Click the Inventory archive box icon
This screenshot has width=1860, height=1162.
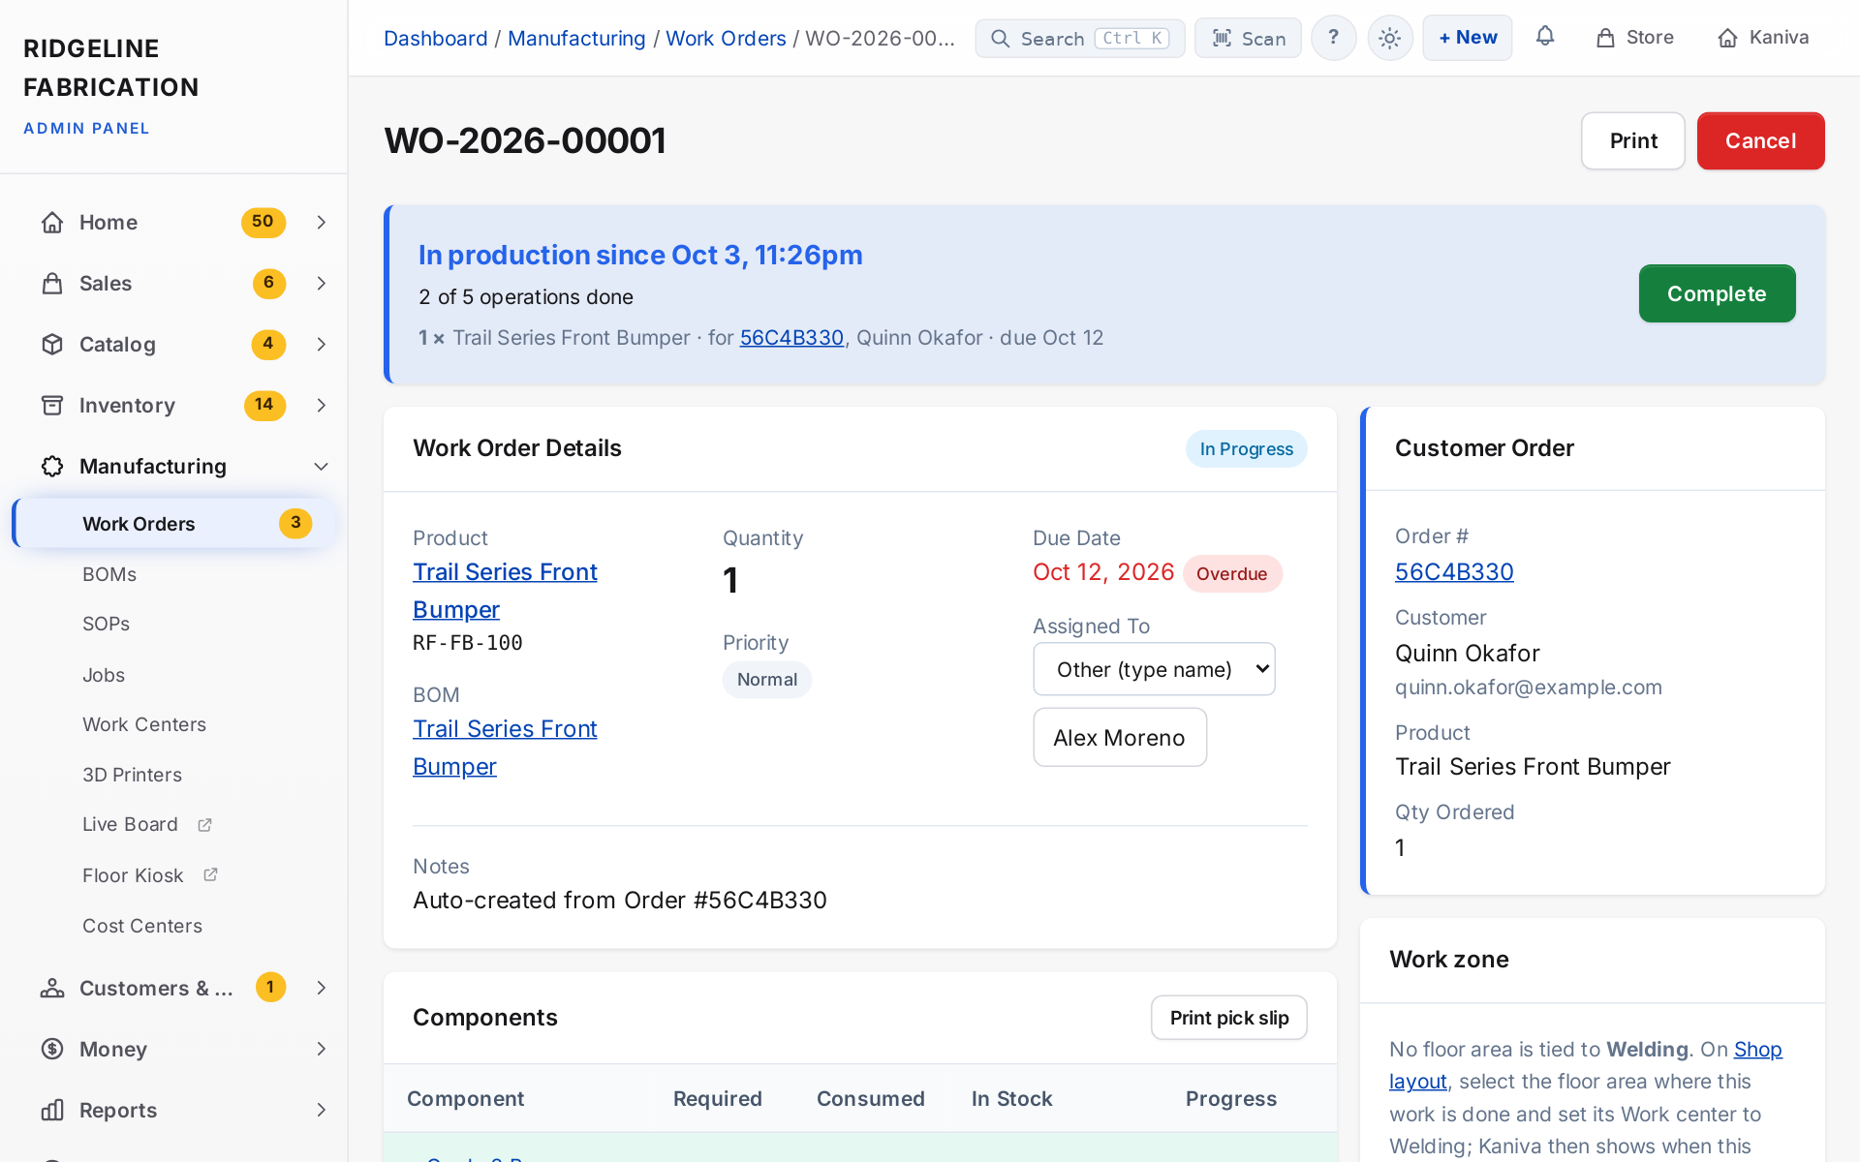(52, 406)
